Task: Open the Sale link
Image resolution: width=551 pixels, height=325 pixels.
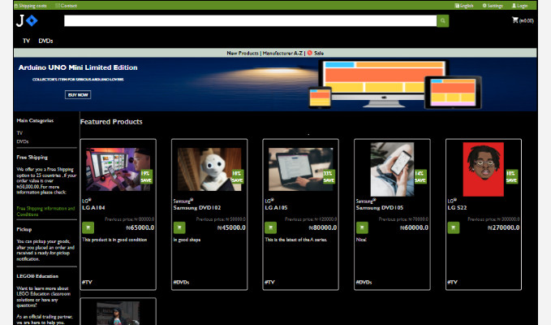Action: [x=319, y=53]
